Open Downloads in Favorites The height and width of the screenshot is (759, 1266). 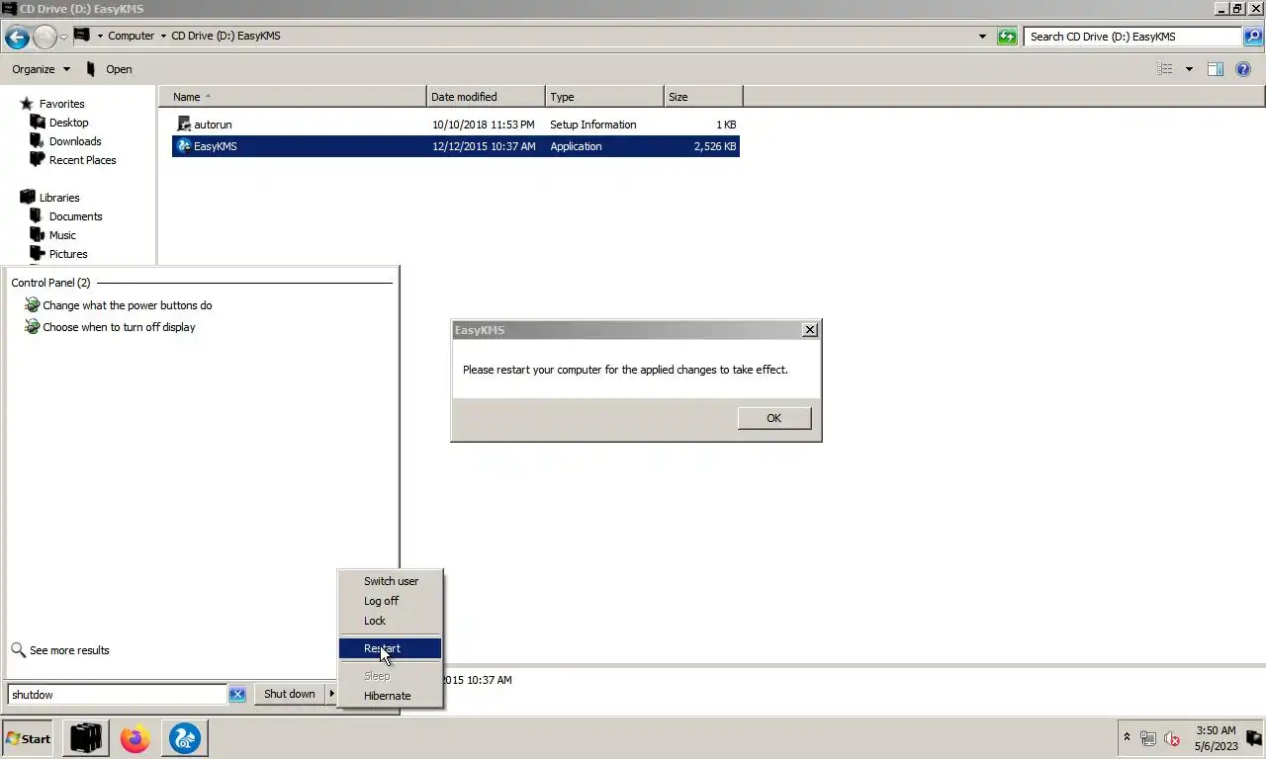[75, 141]
